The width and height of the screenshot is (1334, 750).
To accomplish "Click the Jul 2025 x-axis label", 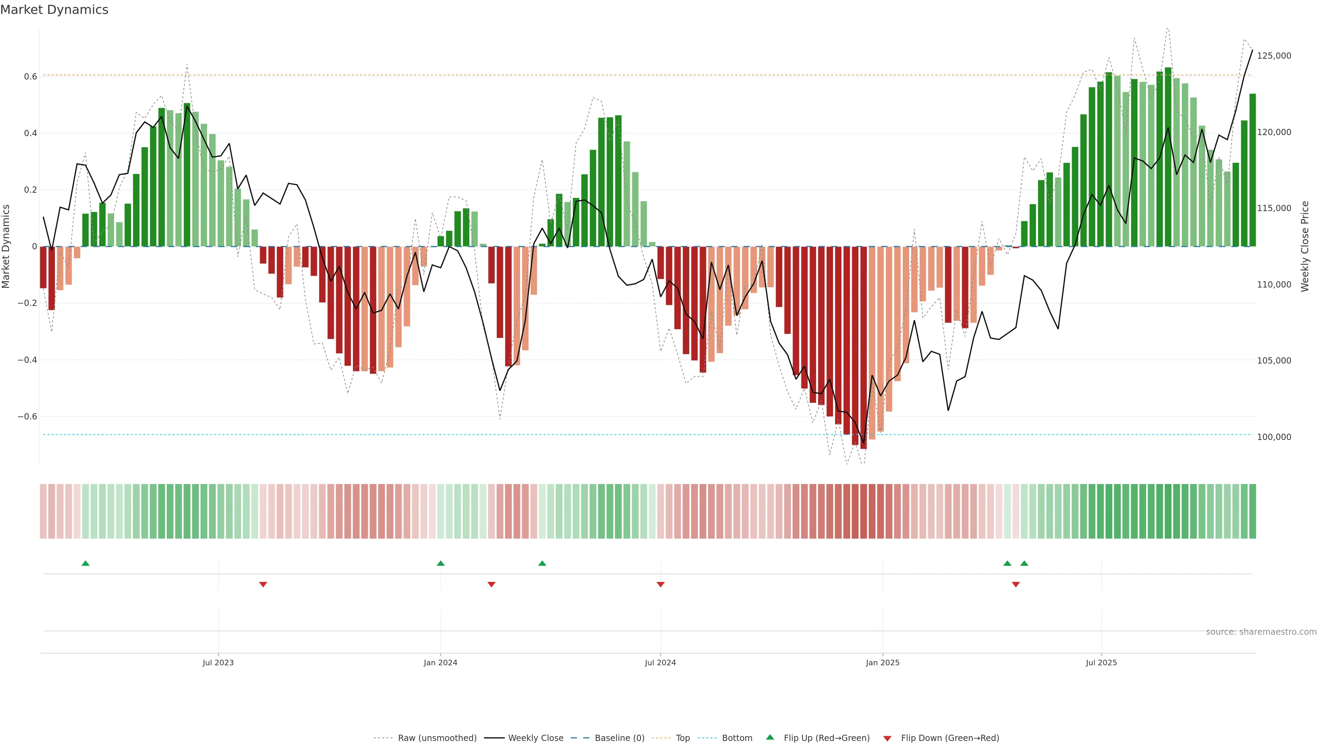I will pyautogui.click(x=1101, y=662).
